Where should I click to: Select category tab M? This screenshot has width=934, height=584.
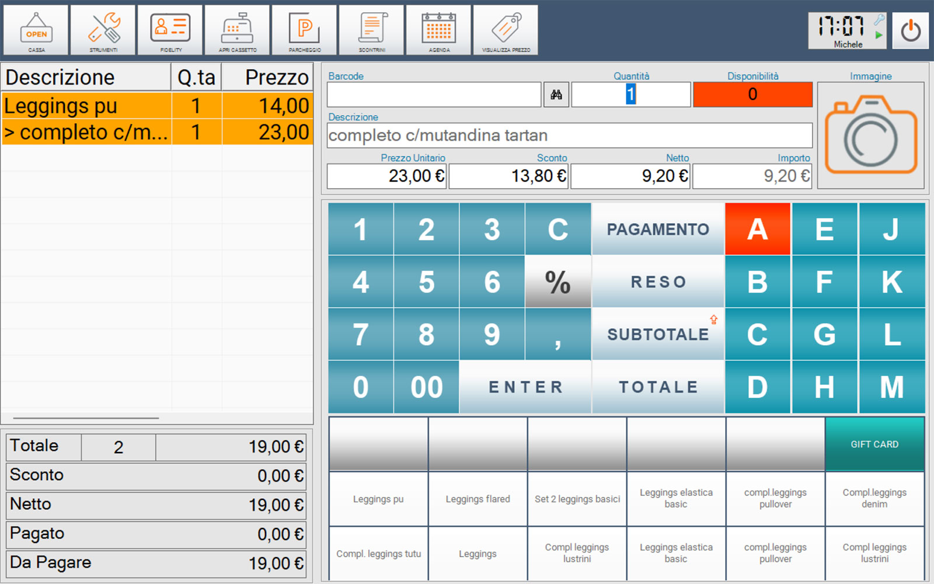click(892, 387)
